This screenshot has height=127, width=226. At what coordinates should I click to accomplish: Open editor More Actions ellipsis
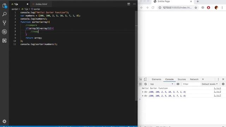(134, 4)
